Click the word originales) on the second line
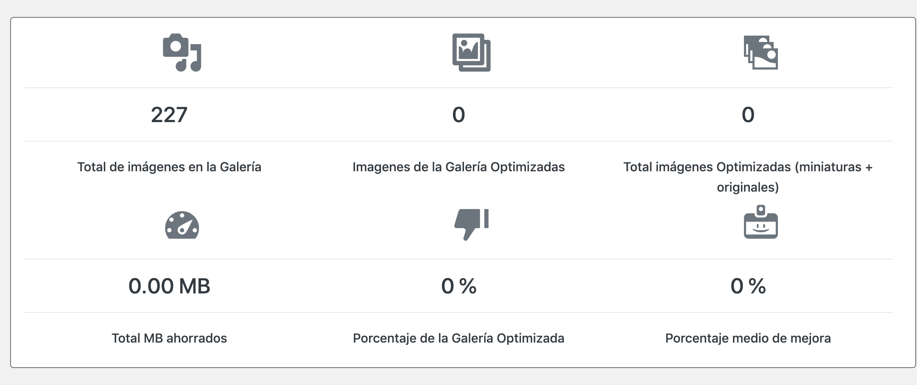Viewport: 917px width, 385px height. (748, 187)
